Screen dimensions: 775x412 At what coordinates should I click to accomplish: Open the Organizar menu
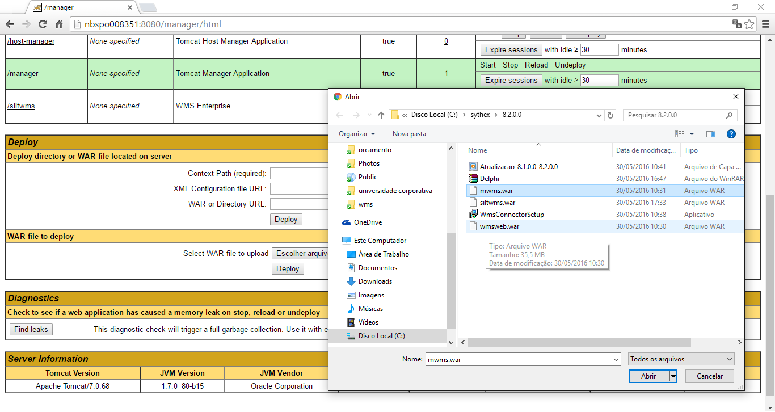pos(357,134)
